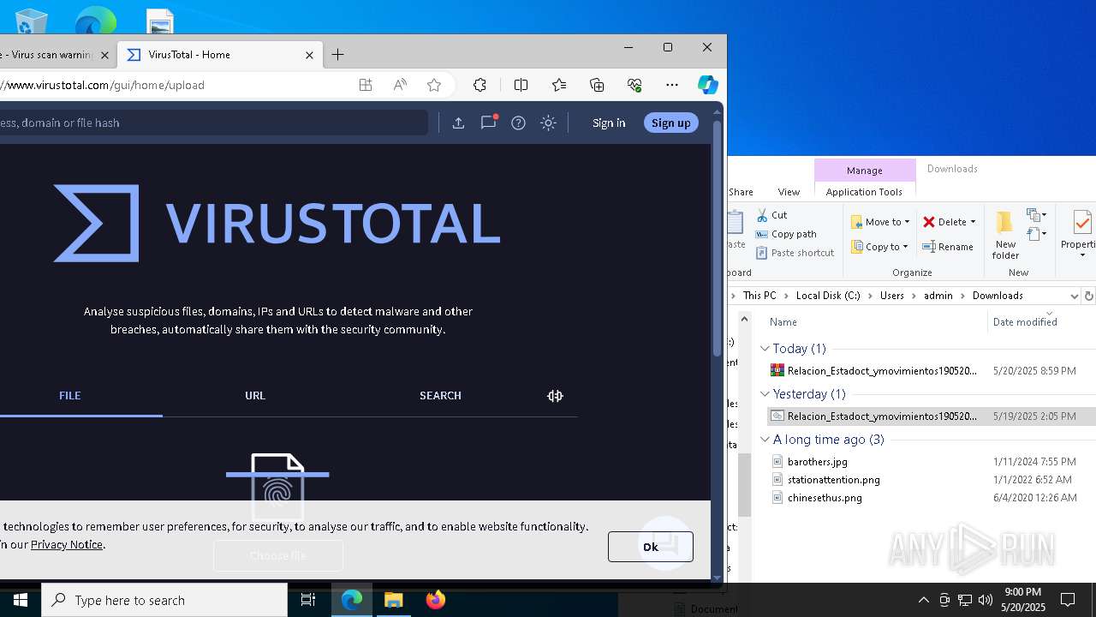Screen dimensions: 1096x617
Task: Accept cookies with the Ok button
Action: click(x=651, y=547)
